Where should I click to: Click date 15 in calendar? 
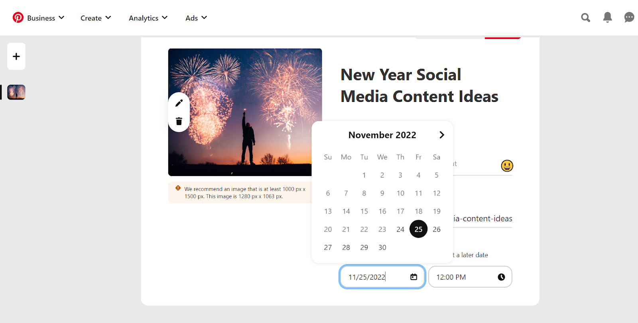[x=364, y=211]
